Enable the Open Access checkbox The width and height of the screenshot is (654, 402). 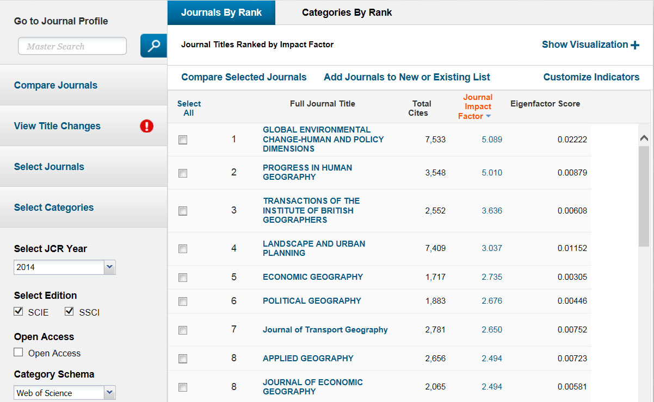pyautogui.click(x=18, y=352)
